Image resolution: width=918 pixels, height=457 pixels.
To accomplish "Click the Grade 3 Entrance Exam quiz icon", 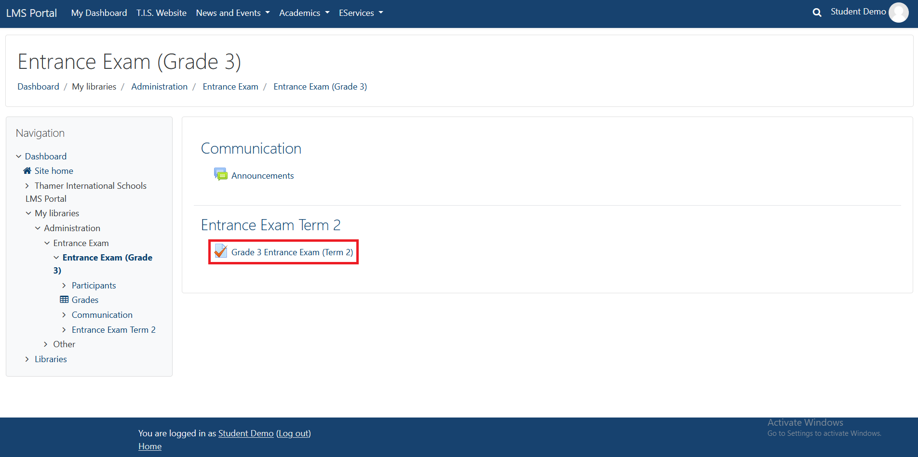I will click(221, 251).
